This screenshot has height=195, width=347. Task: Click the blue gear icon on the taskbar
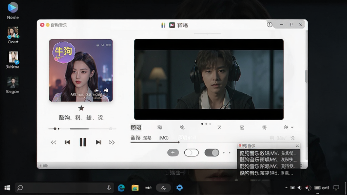[x=180, y=188]
